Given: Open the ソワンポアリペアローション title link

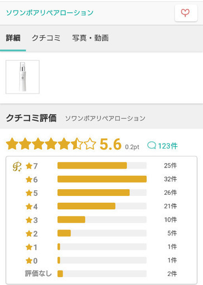Looking at the screenshot, I should tap(50, 13).
